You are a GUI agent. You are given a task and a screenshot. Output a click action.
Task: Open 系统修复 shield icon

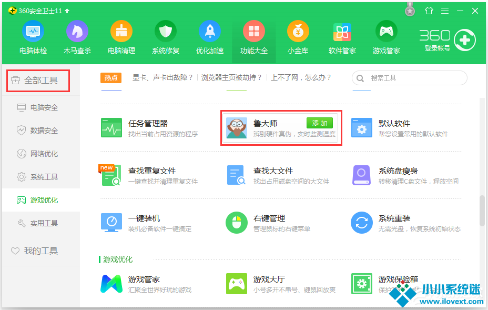166,32
